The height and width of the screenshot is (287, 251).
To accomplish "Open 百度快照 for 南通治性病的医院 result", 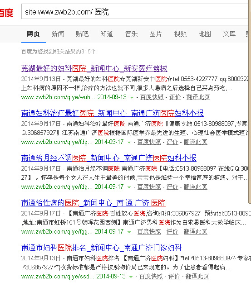I will 149,232.
